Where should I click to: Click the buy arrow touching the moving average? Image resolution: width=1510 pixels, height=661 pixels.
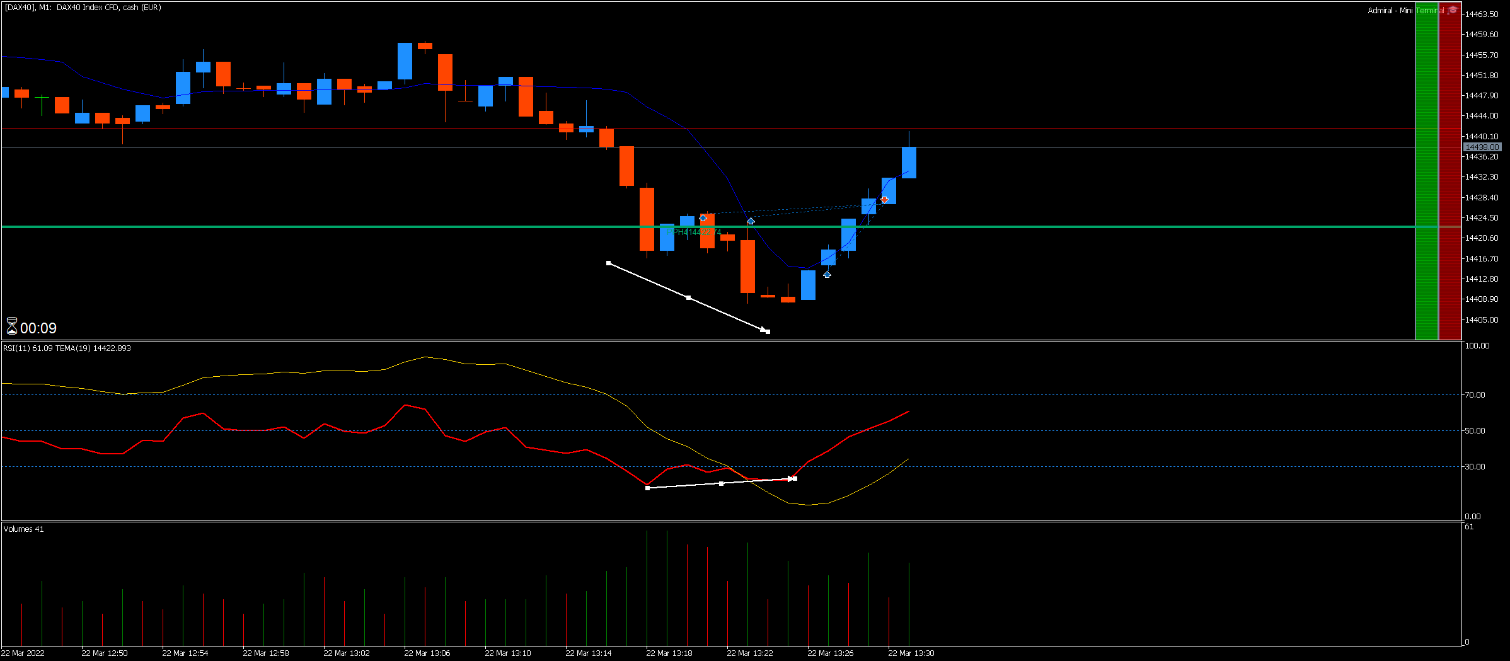click(751, 221)
